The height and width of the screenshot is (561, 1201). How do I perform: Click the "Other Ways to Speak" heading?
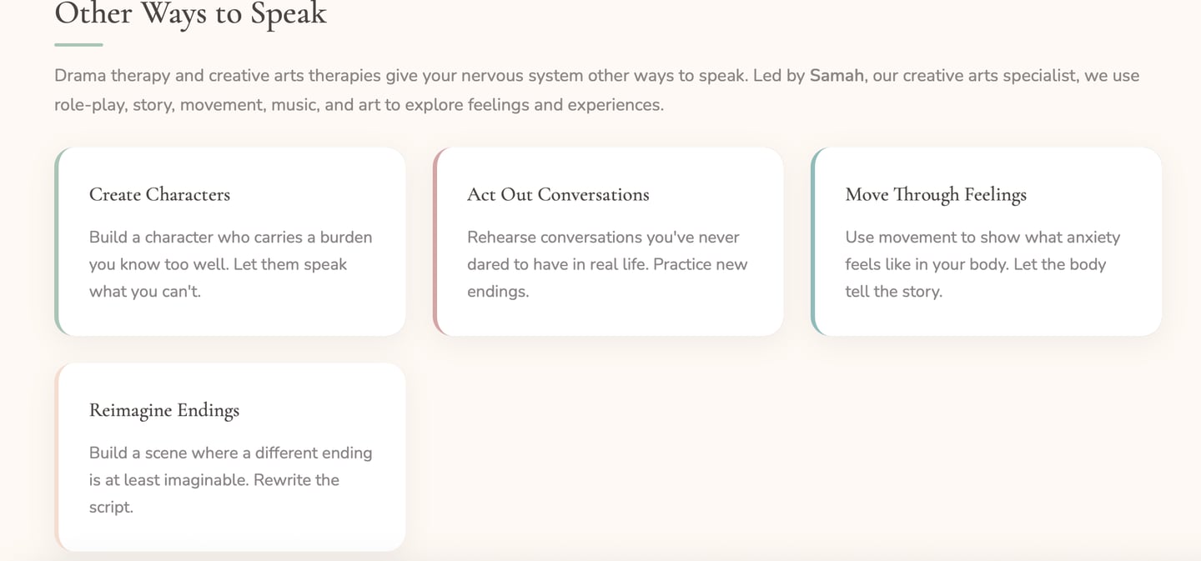click(x=190, y=13)
